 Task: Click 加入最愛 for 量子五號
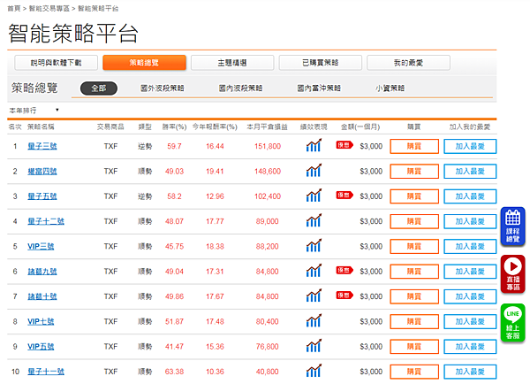[x=470, y=196]
